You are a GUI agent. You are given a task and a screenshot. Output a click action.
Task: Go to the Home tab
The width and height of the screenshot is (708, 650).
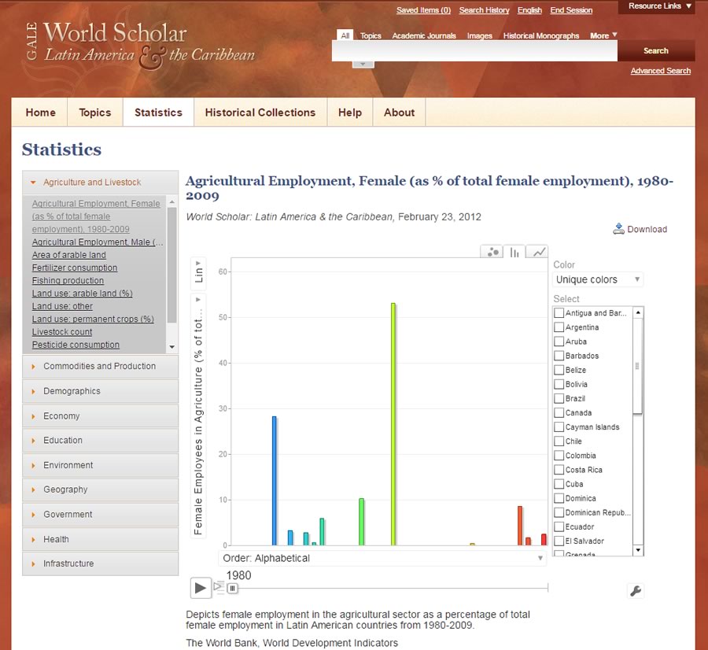pos(40,113)
